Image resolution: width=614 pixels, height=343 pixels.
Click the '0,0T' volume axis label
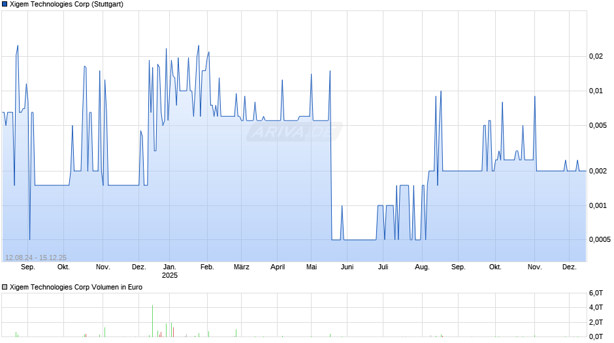point(596,336)
